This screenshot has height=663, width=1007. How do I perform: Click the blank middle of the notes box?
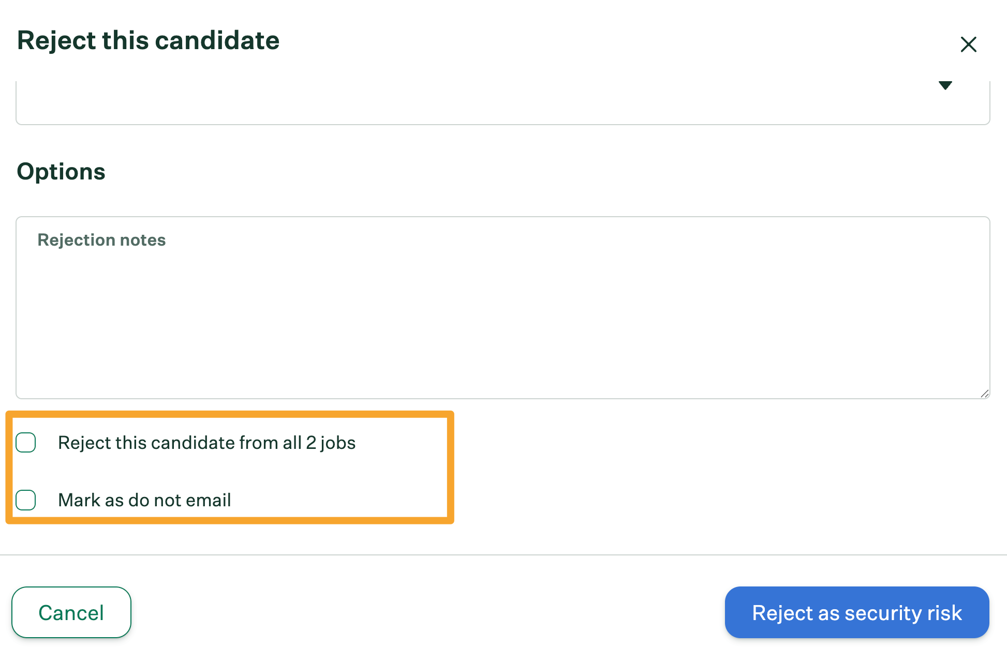point(502,321)
